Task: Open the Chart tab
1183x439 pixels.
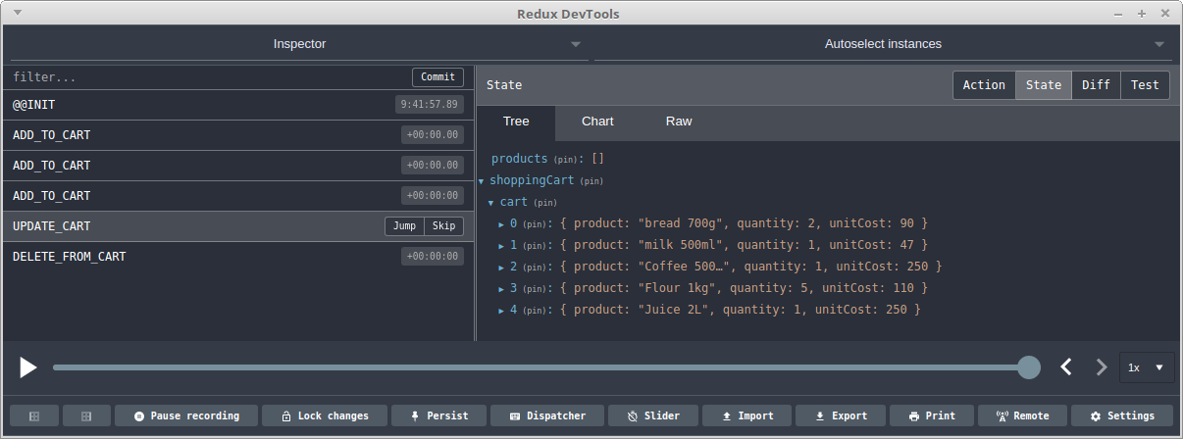Action: [x=597, y=122]
